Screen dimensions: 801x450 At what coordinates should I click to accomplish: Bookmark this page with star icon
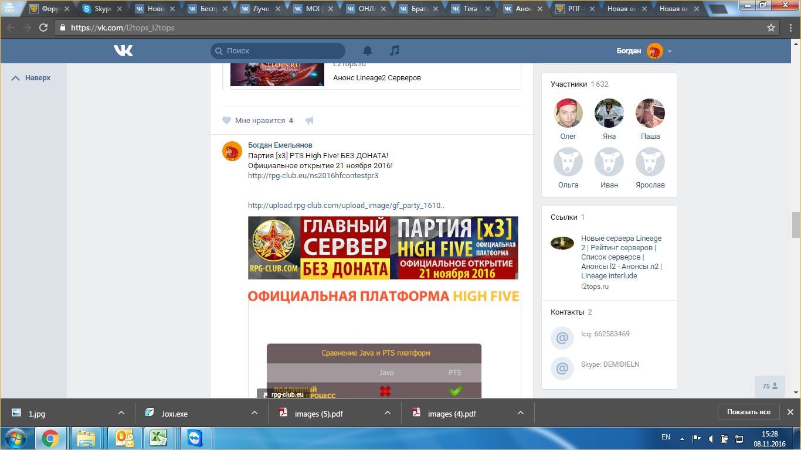pyautogui.click(x=771, y=28)
